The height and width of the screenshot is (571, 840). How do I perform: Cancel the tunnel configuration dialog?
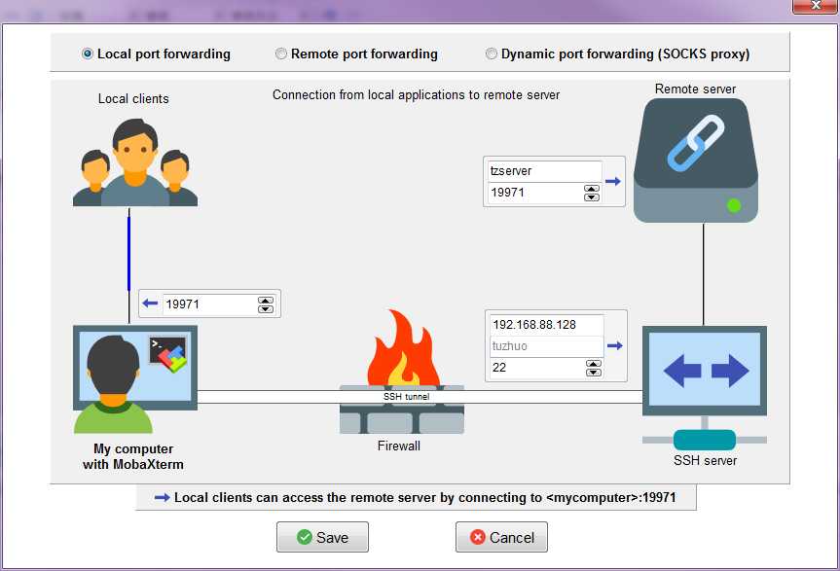coord(501,537)
